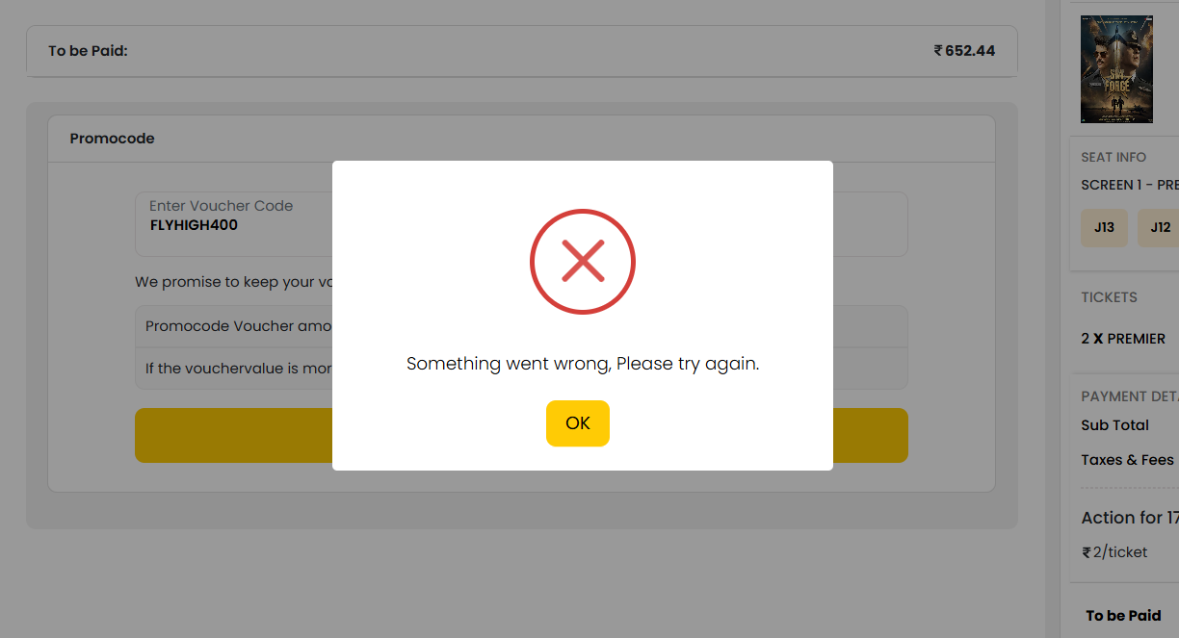The height and width of the screenshot is (638, 1179).
Task: Click the 2 X PREMIER ticket line
Action: pyautogui.click(x=1123, y=339)
